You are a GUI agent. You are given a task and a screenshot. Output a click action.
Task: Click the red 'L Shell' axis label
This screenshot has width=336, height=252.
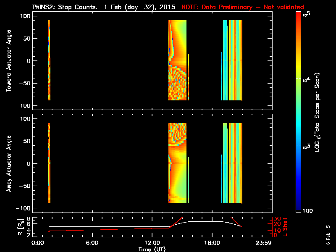[x=284, y=227]
